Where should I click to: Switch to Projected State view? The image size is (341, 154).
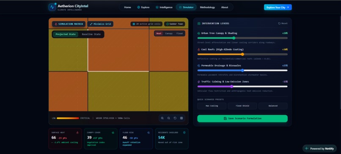(66, 34)
